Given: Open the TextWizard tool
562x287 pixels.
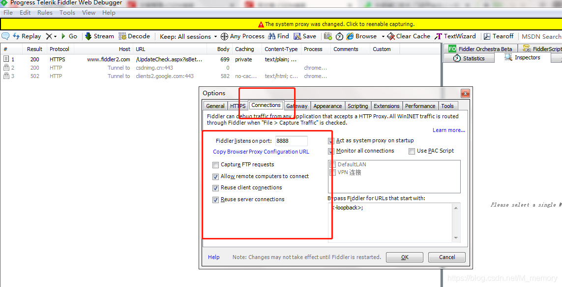Looking at the screenshot, I should click(455, 36).
